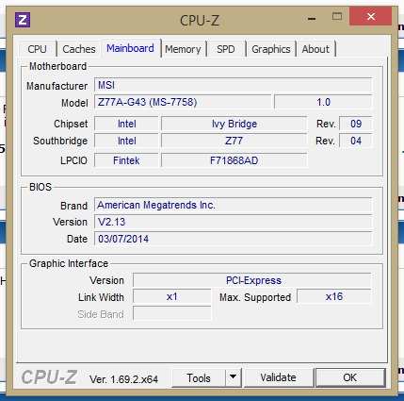
Task: Open the Caches tab
Action: point(79,49)
